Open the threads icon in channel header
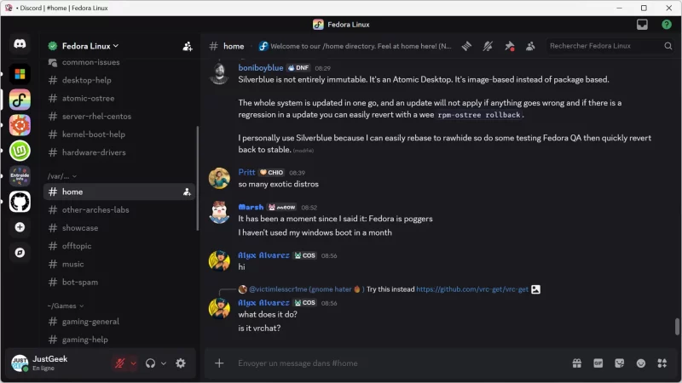Screen dimensions: 682x383 pyautogui.click(x=467, y=46)
